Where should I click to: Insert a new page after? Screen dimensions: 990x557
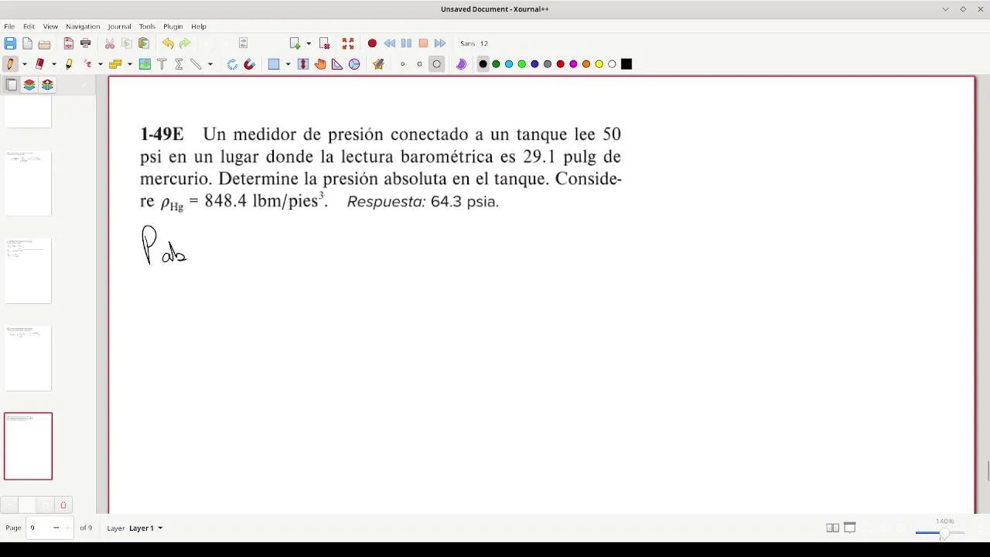(295, 43)
